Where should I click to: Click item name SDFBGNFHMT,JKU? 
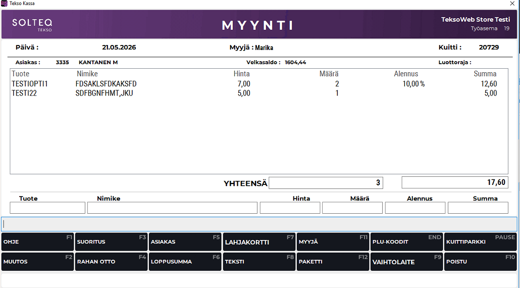point(104,93)
